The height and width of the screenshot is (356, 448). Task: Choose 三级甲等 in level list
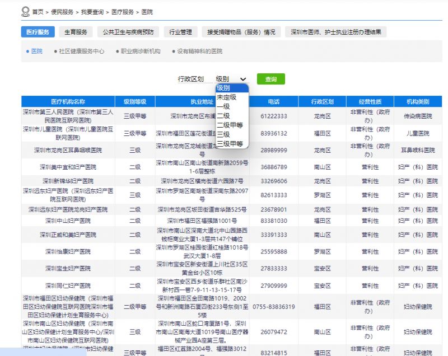232,144
